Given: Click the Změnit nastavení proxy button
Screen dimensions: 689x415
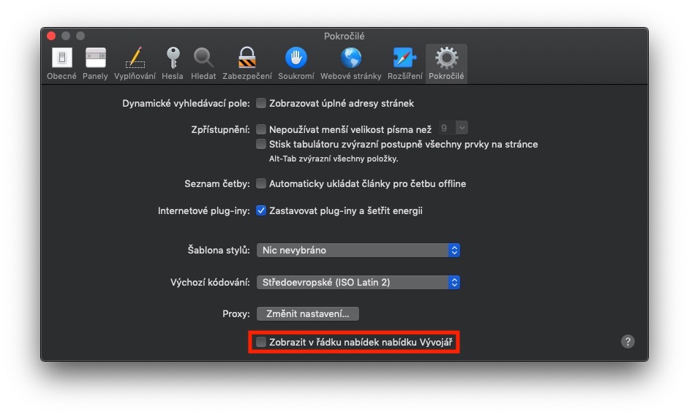Looking at the screenshot, I should point(308,314).
